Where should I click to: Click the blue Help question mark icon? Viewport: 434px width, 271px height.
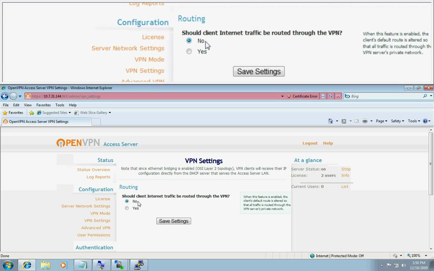tap(425, 121)
